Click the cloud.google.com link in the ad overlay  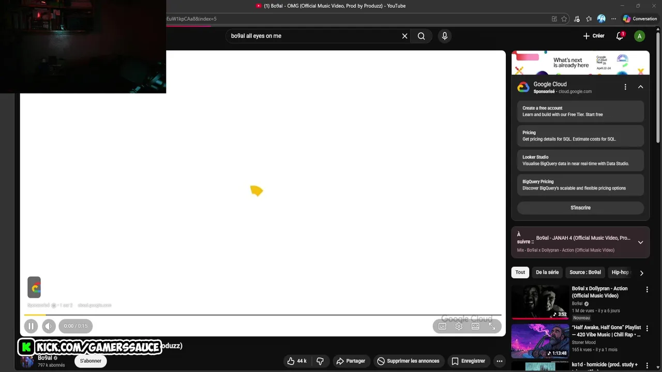pos(94,305)
